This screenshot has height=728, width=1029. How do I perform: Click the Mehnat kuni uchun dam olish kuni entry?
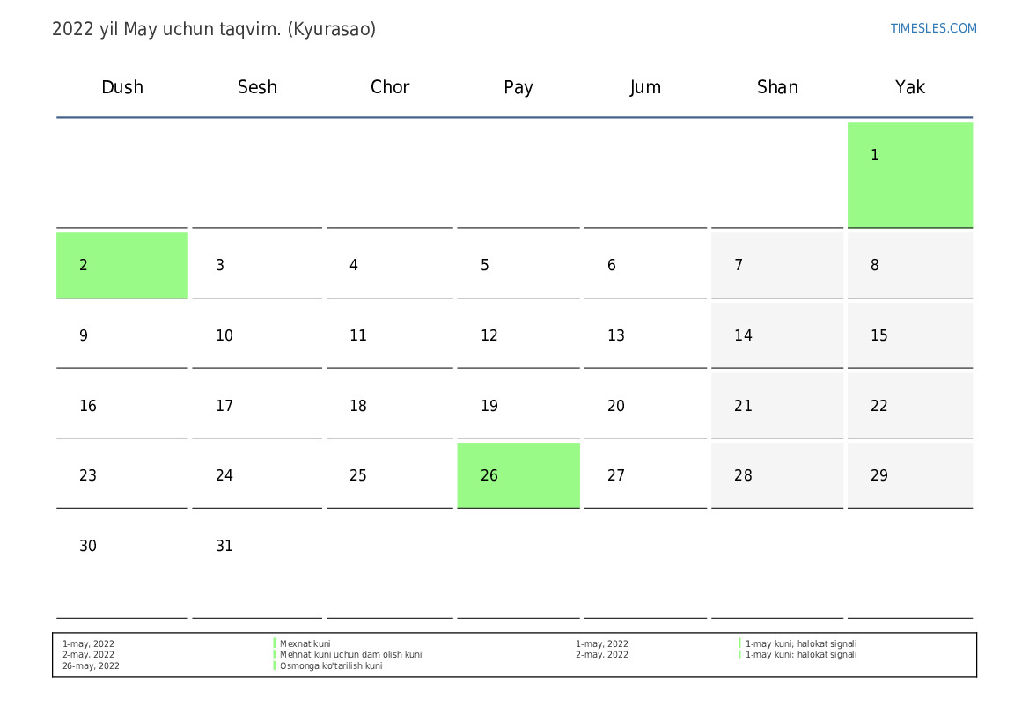coord(350,654)
